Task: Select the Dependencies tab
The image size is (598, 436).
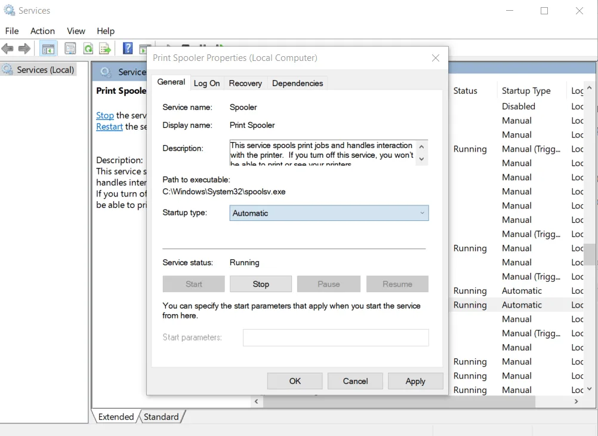Action: 297,83
